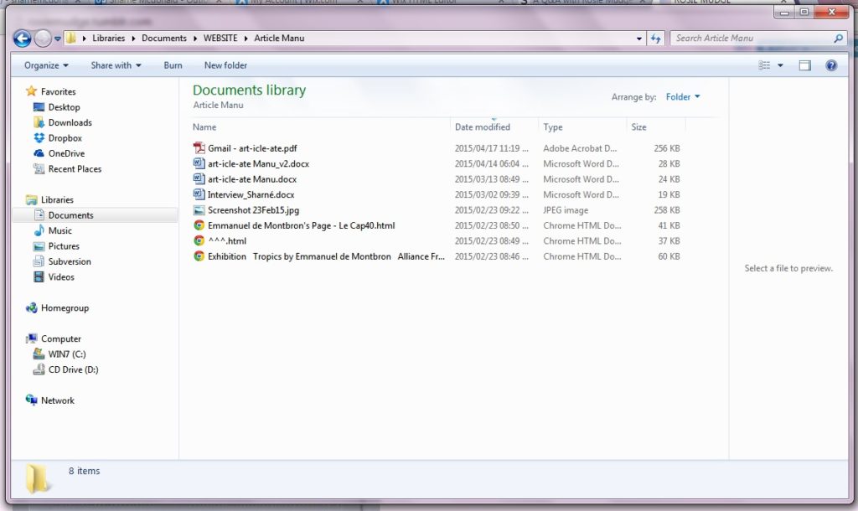
Task: Click the Homegroup icon
Action: [x=32, y=308]
